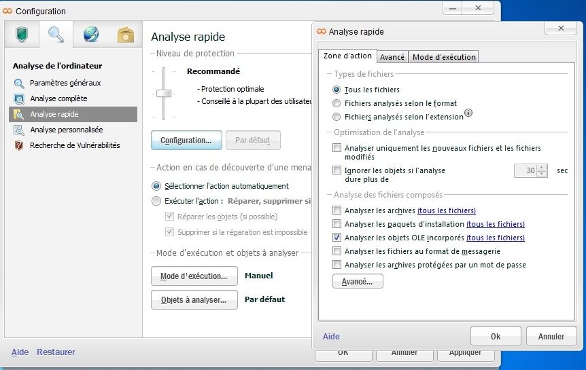Select Exécuter l'action radio button
Image resolution: width=586 pixels, height=370 pixels.
pyautogui.click(x=156, y=201)
